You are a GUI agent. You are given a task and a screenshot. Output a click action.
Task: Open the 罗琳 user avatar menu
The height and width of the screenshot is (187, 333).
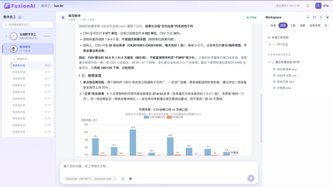[318, 6]
